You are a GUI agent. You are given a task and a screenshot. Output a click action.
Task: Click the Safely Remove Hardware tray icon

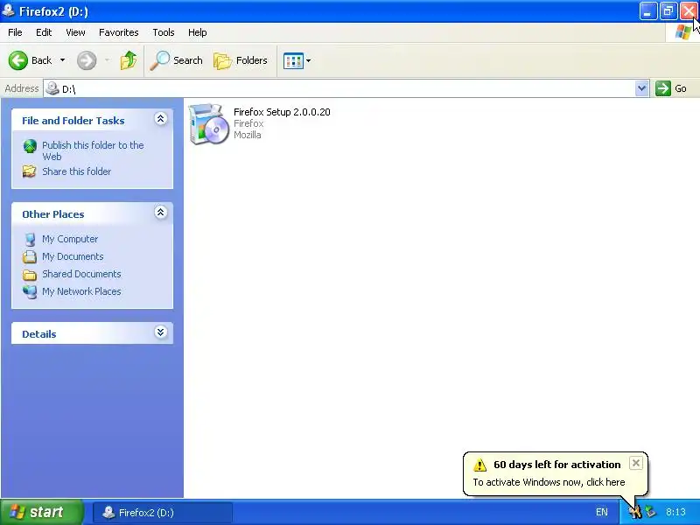coord(651,512)
